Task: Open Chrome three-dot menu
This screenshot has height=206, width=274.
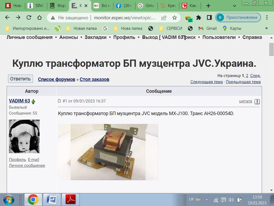Action: point(267,18)
